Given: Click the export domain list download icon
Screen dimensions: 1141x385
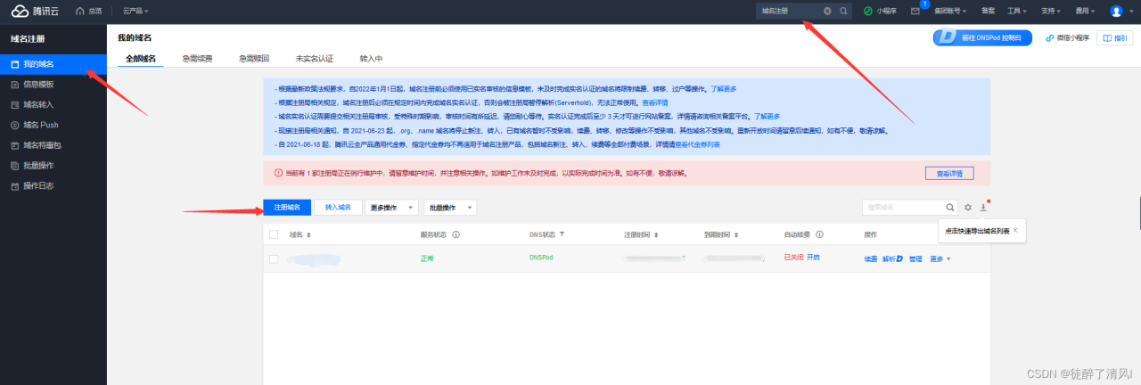Looking at the screenshot, I should [x=983, y=207].
